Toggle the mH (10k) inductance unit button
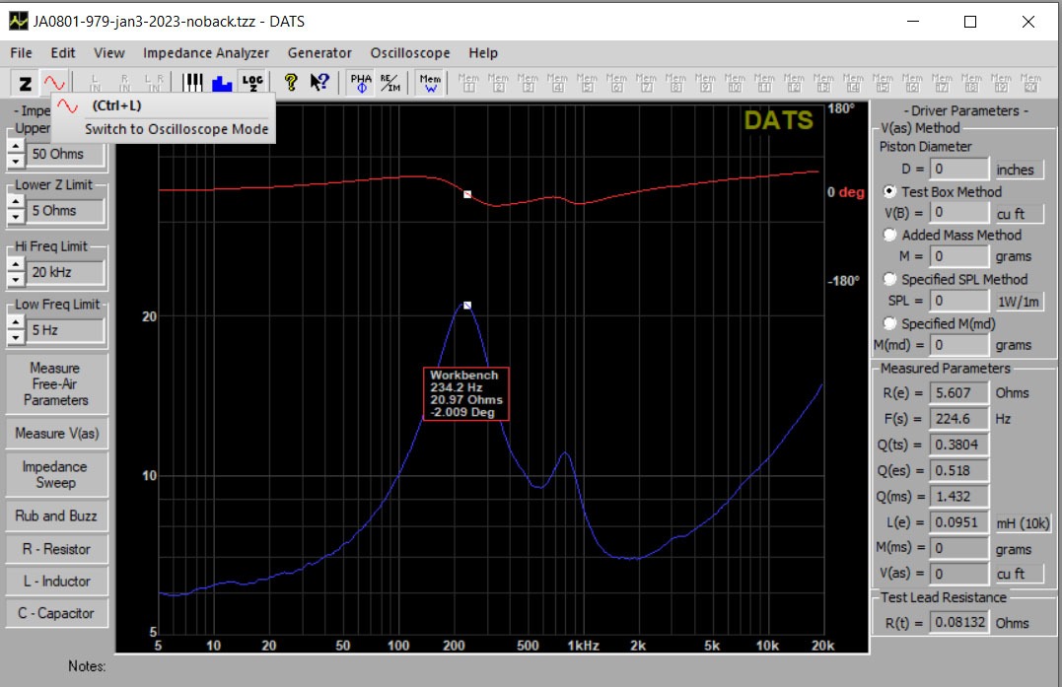The height and width of the screenshot is (687, 1062). pos(1022,522)
